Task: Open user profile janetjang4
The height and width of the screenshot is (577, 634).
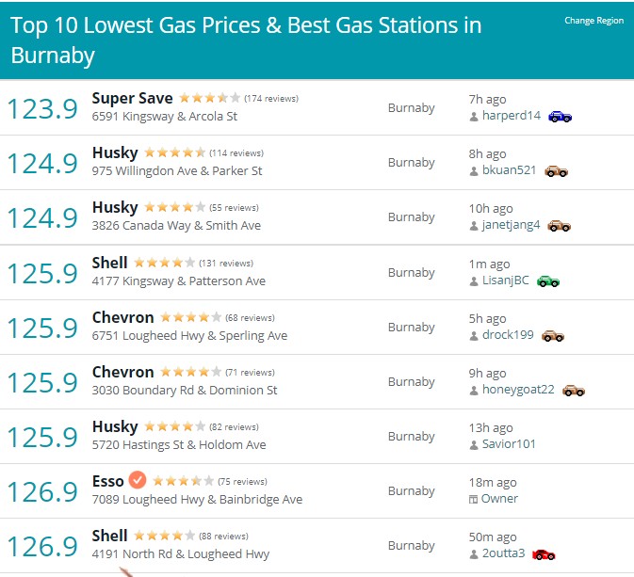Action: [x=511, y=225]
